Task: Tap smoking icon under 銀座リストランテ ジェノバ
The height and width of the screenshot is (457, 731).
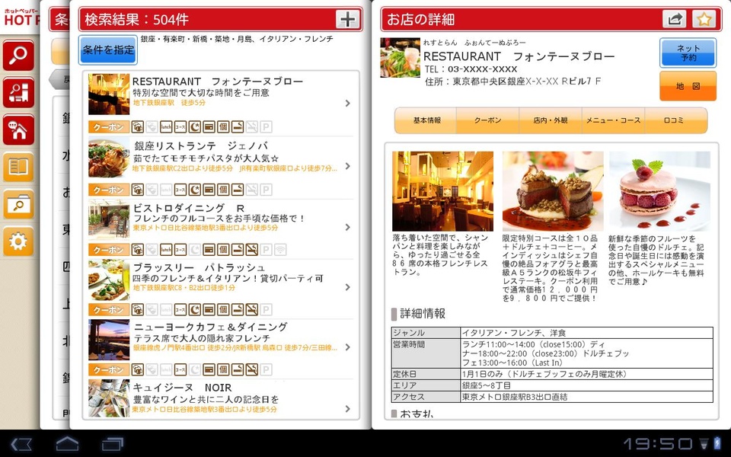Action: (x=238, y=190)
